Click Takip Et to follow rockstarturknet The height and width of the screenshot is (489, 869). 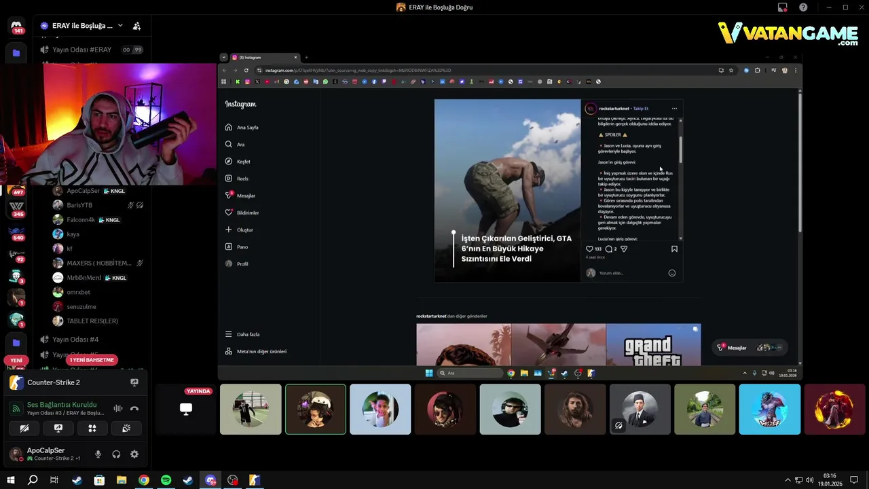pyautogui.click(x=641, y=109)
